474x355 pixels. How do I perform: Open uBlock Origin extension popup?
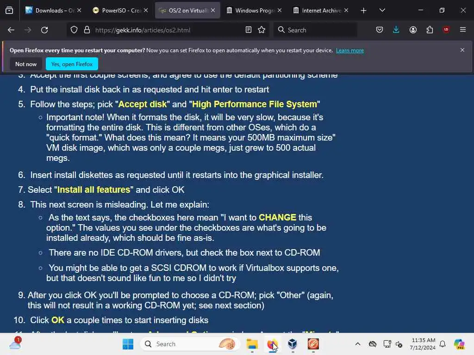point(446,30)
